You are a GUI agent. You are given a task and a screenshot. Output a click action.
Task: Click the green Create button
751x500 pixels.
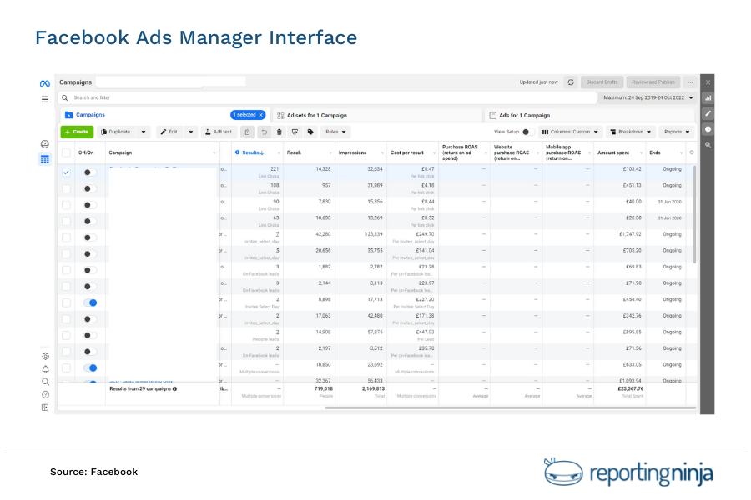[x=77, y=132]
